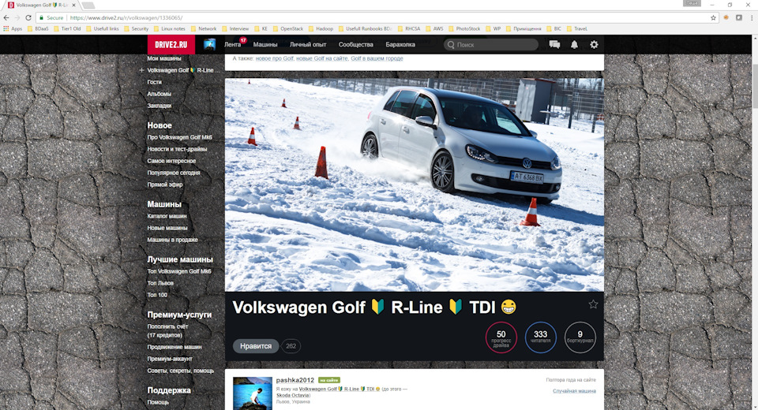Open 'Пополнить счёт' in the sidebar
Viewport: 758px width, 410px height.
tap(167, 326)
